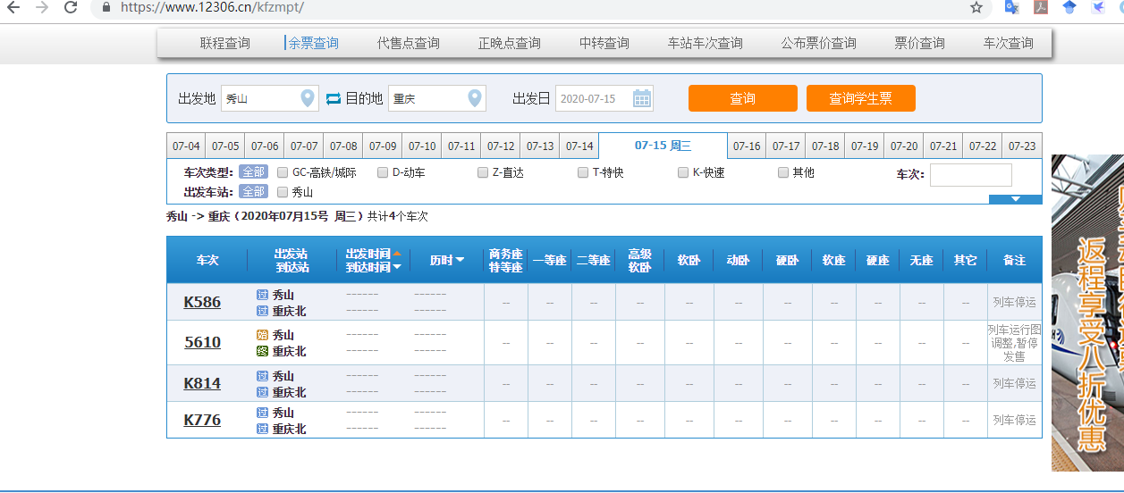Image resolution: width=1124 pixels, height=493 pixels.
Task: Open the blue graduation cap extension
Action: 1069,7
